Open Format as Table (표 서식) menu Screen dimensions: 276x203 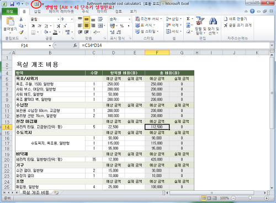click(145, 25)
